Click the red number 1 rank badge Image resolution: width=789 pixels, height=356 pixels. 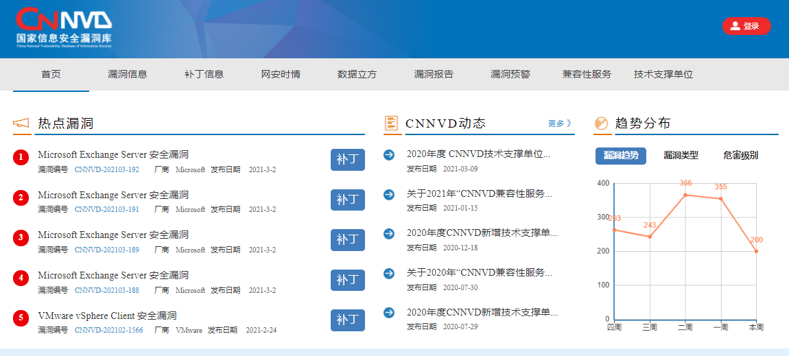(21, 158)
